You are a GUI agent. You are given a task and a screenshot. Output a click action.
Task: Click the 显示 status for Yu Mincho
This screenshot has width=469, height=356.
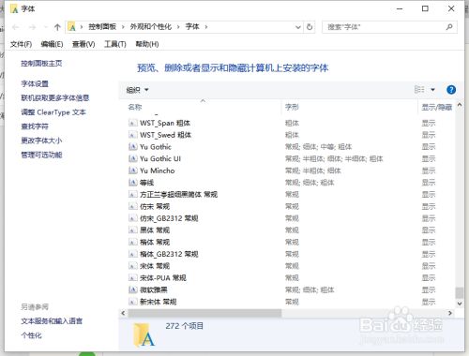[x=429, y=171]
